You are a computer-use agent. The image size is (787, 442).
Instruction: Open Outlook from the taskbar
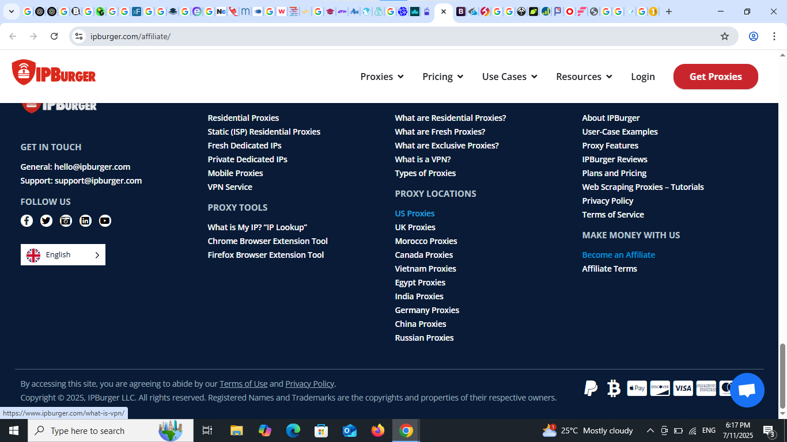350,430
